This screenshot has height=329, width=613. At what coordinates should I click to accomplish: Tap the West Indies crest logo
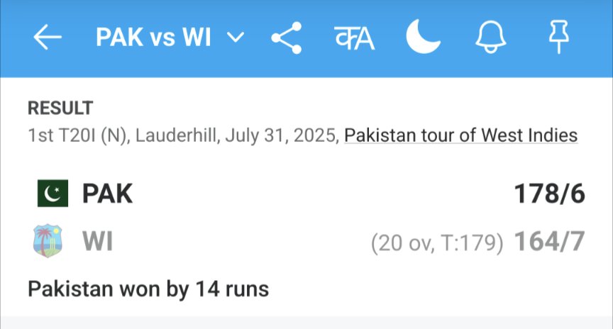pyautogui.click(x=48, y=240)
